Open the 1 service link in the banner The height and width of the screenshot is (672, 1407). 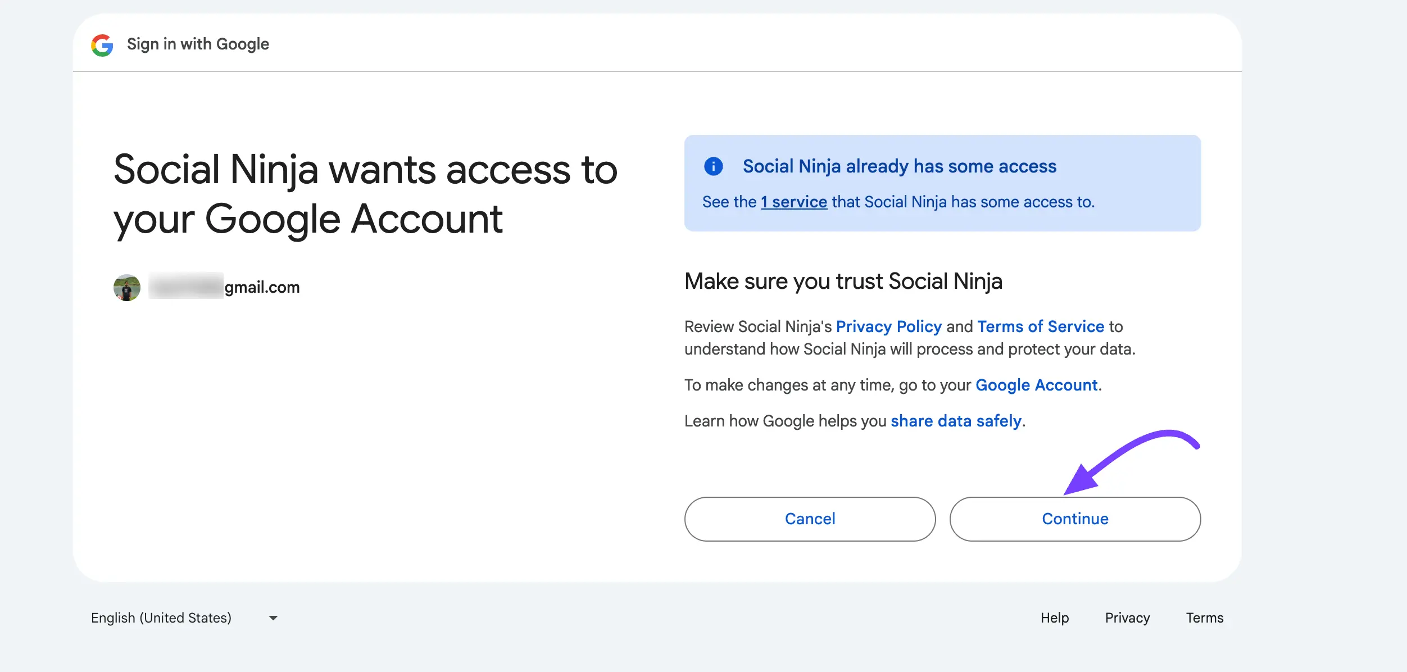point(793,202)
